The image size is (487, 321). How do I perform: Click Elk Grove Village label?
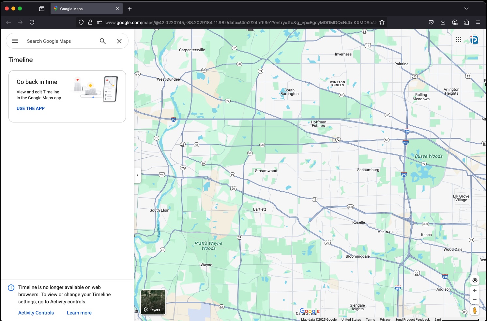coord(461,198)
